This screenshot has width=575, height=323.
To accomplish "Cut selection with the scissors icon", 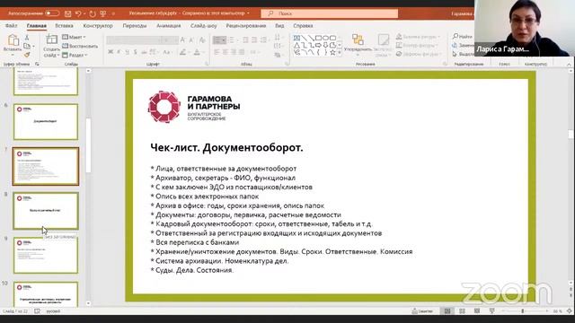I will (x=27, y=38).
